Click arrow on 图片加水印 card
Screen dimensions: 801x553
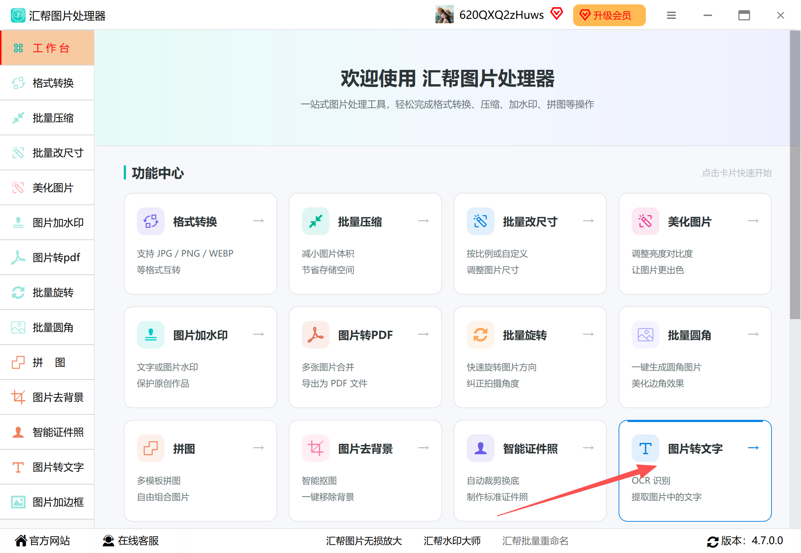click(x=259, y=334)
